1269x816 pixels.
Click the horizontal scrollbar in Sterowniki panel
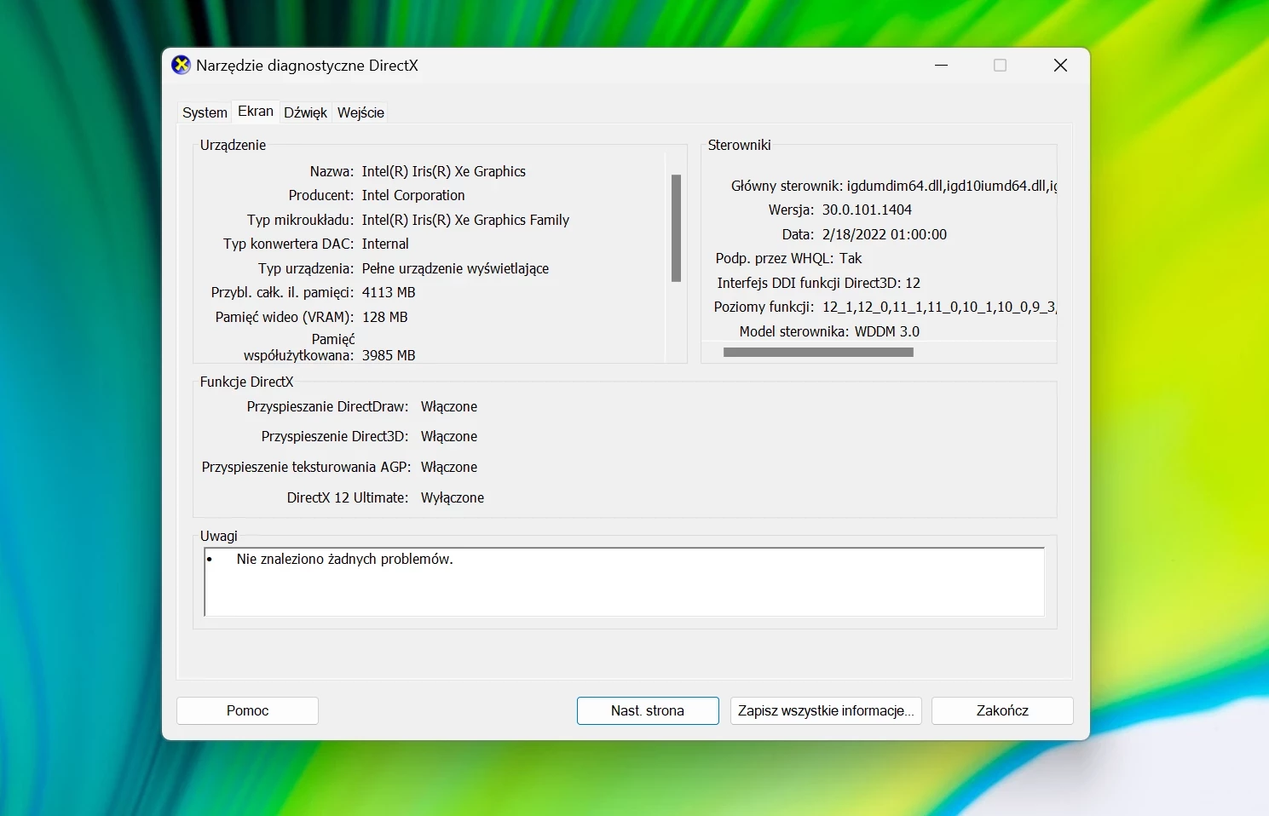tap(818, 352)
